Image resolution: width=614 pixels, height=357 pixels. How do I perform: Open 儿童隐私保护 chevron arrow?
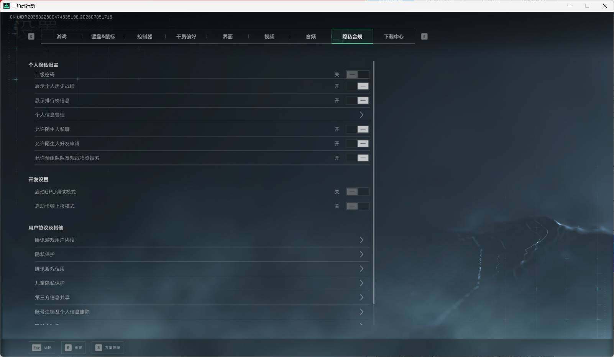tap(361, 283)
